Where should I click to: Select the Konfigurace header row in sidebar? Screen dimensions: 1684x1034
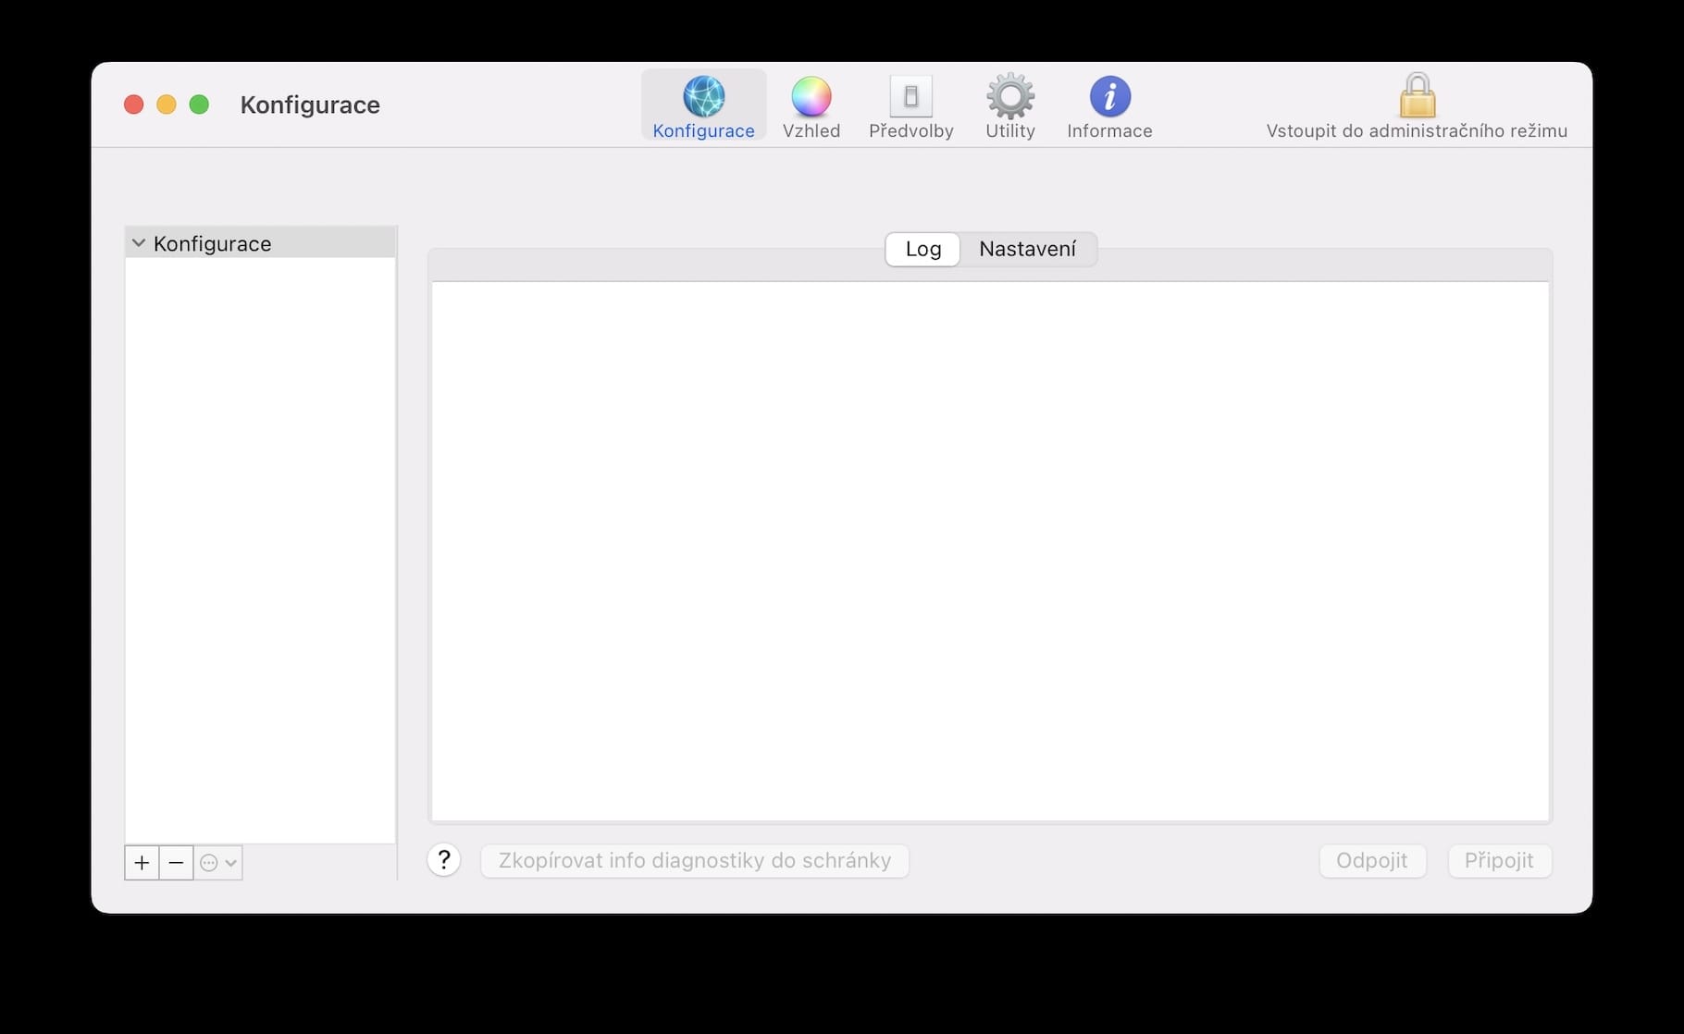[261, 243]
